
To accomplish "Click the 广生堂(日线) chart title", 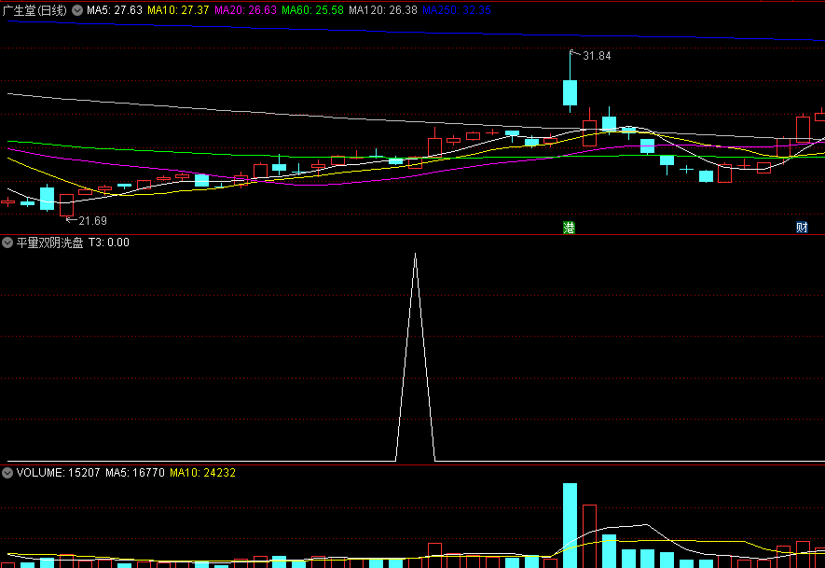I will coord(34,10).
